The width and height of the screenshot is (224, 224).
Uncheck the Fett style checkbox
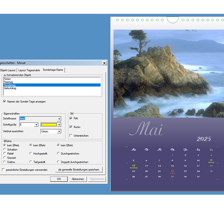pos(71,118)
